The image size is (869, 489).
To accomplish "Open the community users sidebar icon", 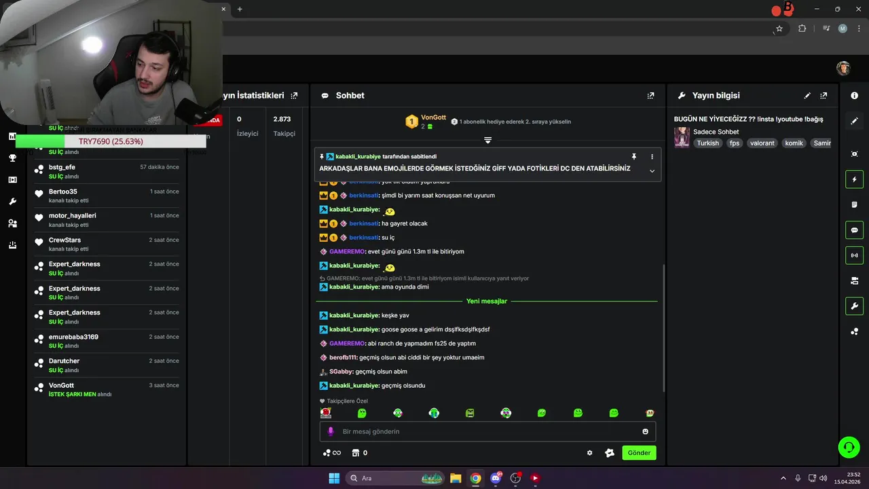I will (x=12, y=223).
